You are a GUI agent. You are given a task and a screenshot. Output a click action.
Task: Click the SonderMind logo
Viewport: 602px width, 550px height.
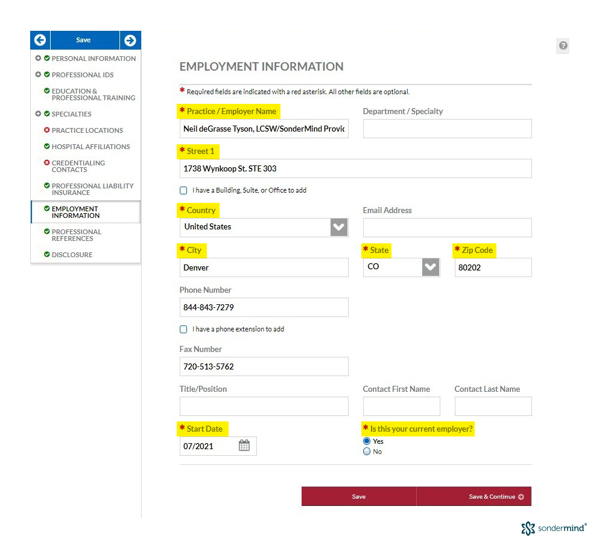pyautogui.click(x=554, y=528)
